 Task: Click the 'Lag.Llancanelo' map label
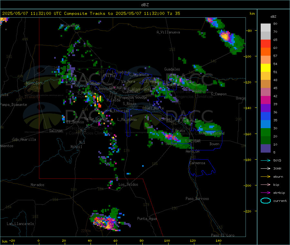tap(20, 224)
